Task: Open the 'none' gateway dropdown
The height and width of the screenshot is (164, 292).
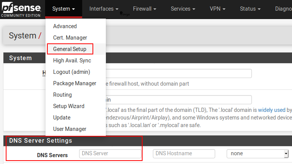Action: point(258,154)
